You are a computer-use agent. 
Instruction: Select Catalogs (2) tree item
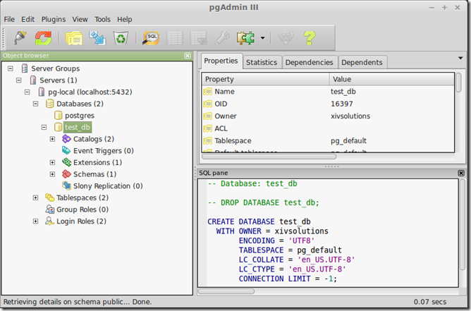coord(94,139)
